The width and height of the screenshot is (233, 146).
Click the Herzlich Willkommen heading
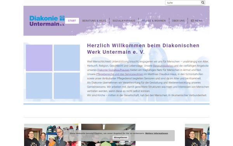click(x=143, y=49)
